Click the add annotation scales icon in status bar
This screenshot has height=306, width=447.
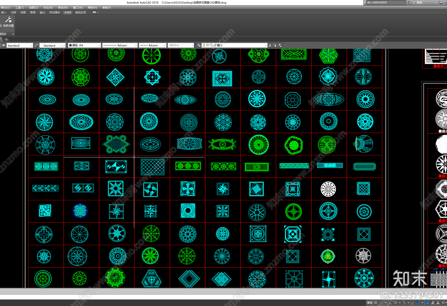[x=438, y=303]
